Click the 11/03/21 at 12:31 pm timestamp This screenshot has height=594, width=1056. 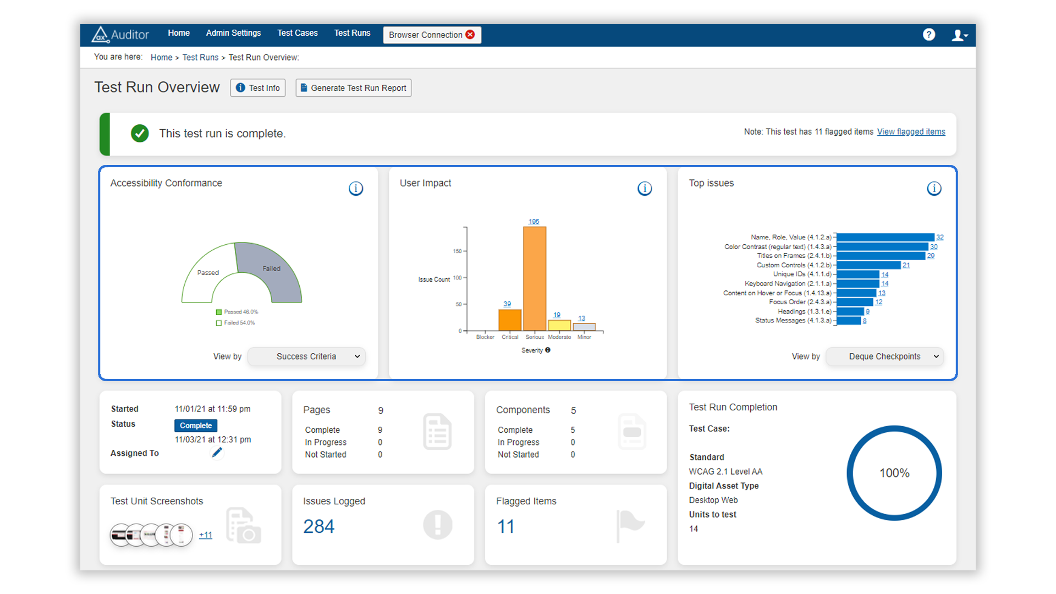pos(213,439)
